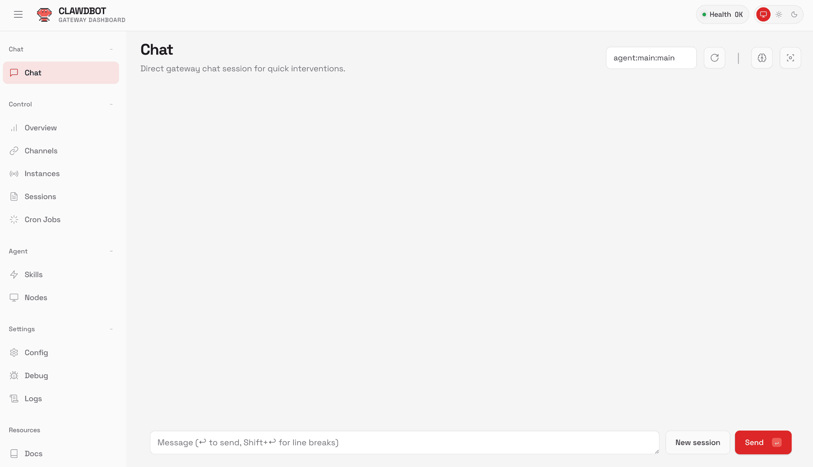This screenshot has height=467, width=813.
Task: Collapse the Control section
Action: point(111,104)
